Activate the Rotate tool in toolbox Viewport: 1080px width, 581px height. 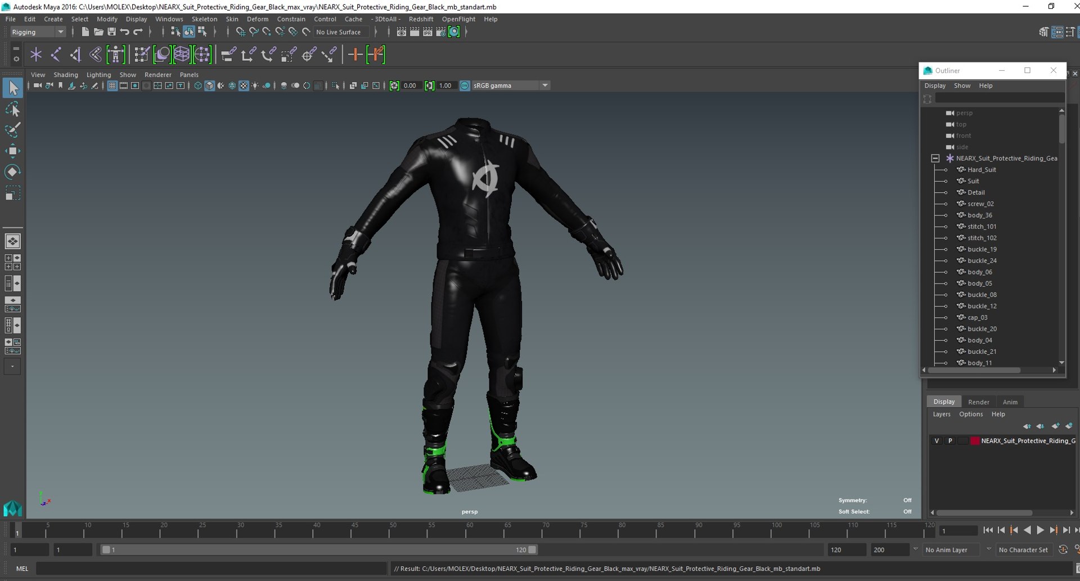[13, 172]
